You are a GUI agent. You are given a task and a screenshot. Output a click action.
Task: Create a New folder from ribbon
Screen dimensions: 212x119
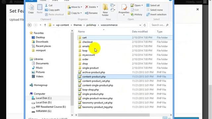pyautogui.click(x=105, y=10)
